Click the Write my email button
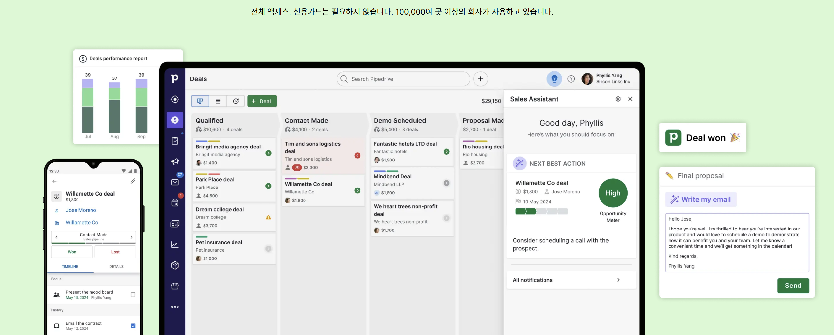Image resolution: width=834 pixels, height=335 pixels. coord(701,200)
